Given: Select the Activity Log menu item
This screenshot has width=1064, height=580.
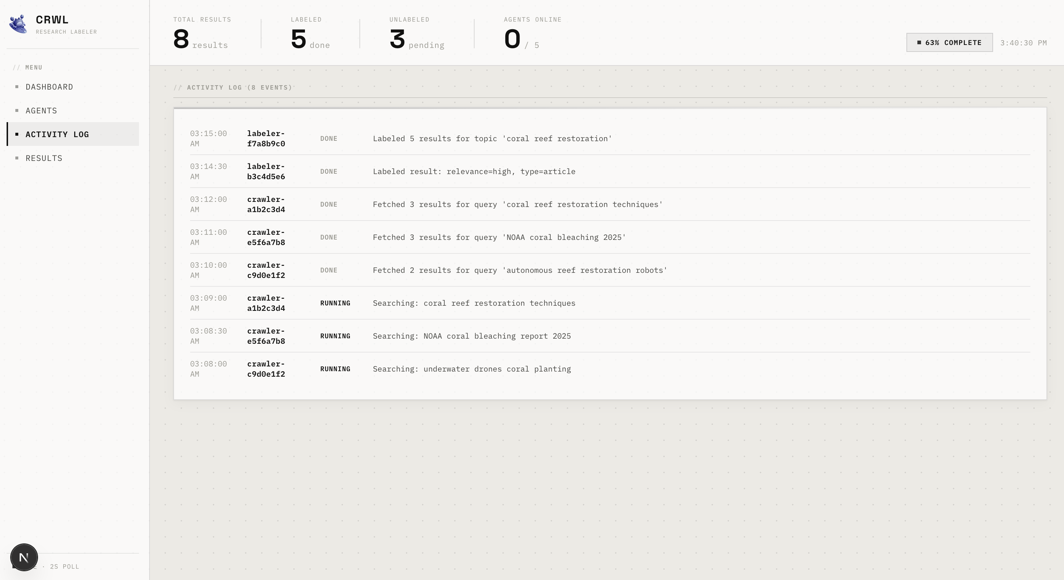Looking at the screenshot, I should click(57, 134).
